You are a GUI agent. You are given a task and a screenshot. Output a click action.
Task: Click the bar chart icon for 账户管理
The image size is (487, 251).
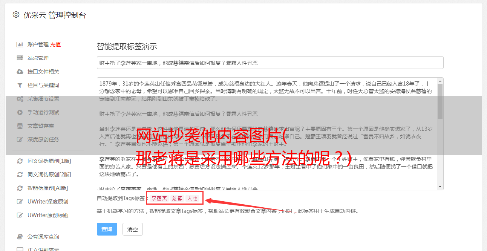(x=20, y=44)
